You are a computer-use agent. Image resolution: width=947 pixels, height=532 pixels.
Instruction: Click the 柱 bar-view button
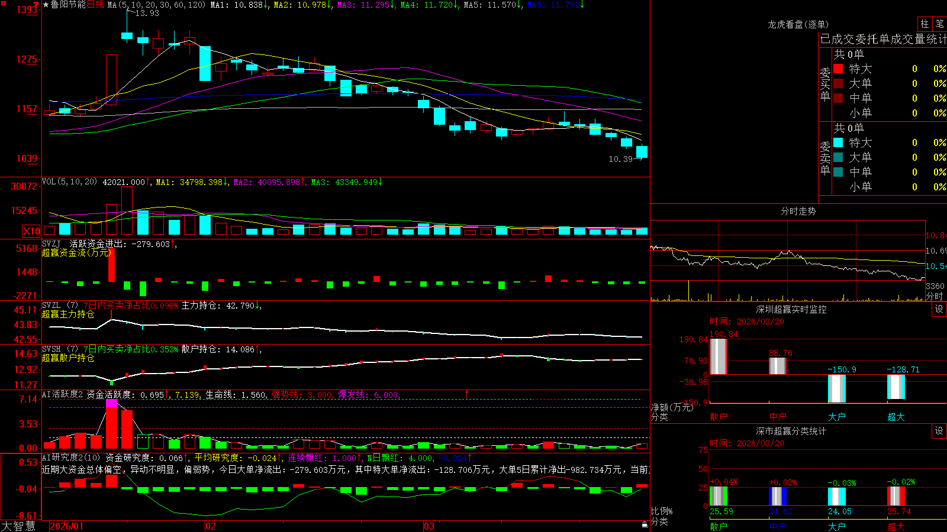pyautogui.click(x=925, y=24)
